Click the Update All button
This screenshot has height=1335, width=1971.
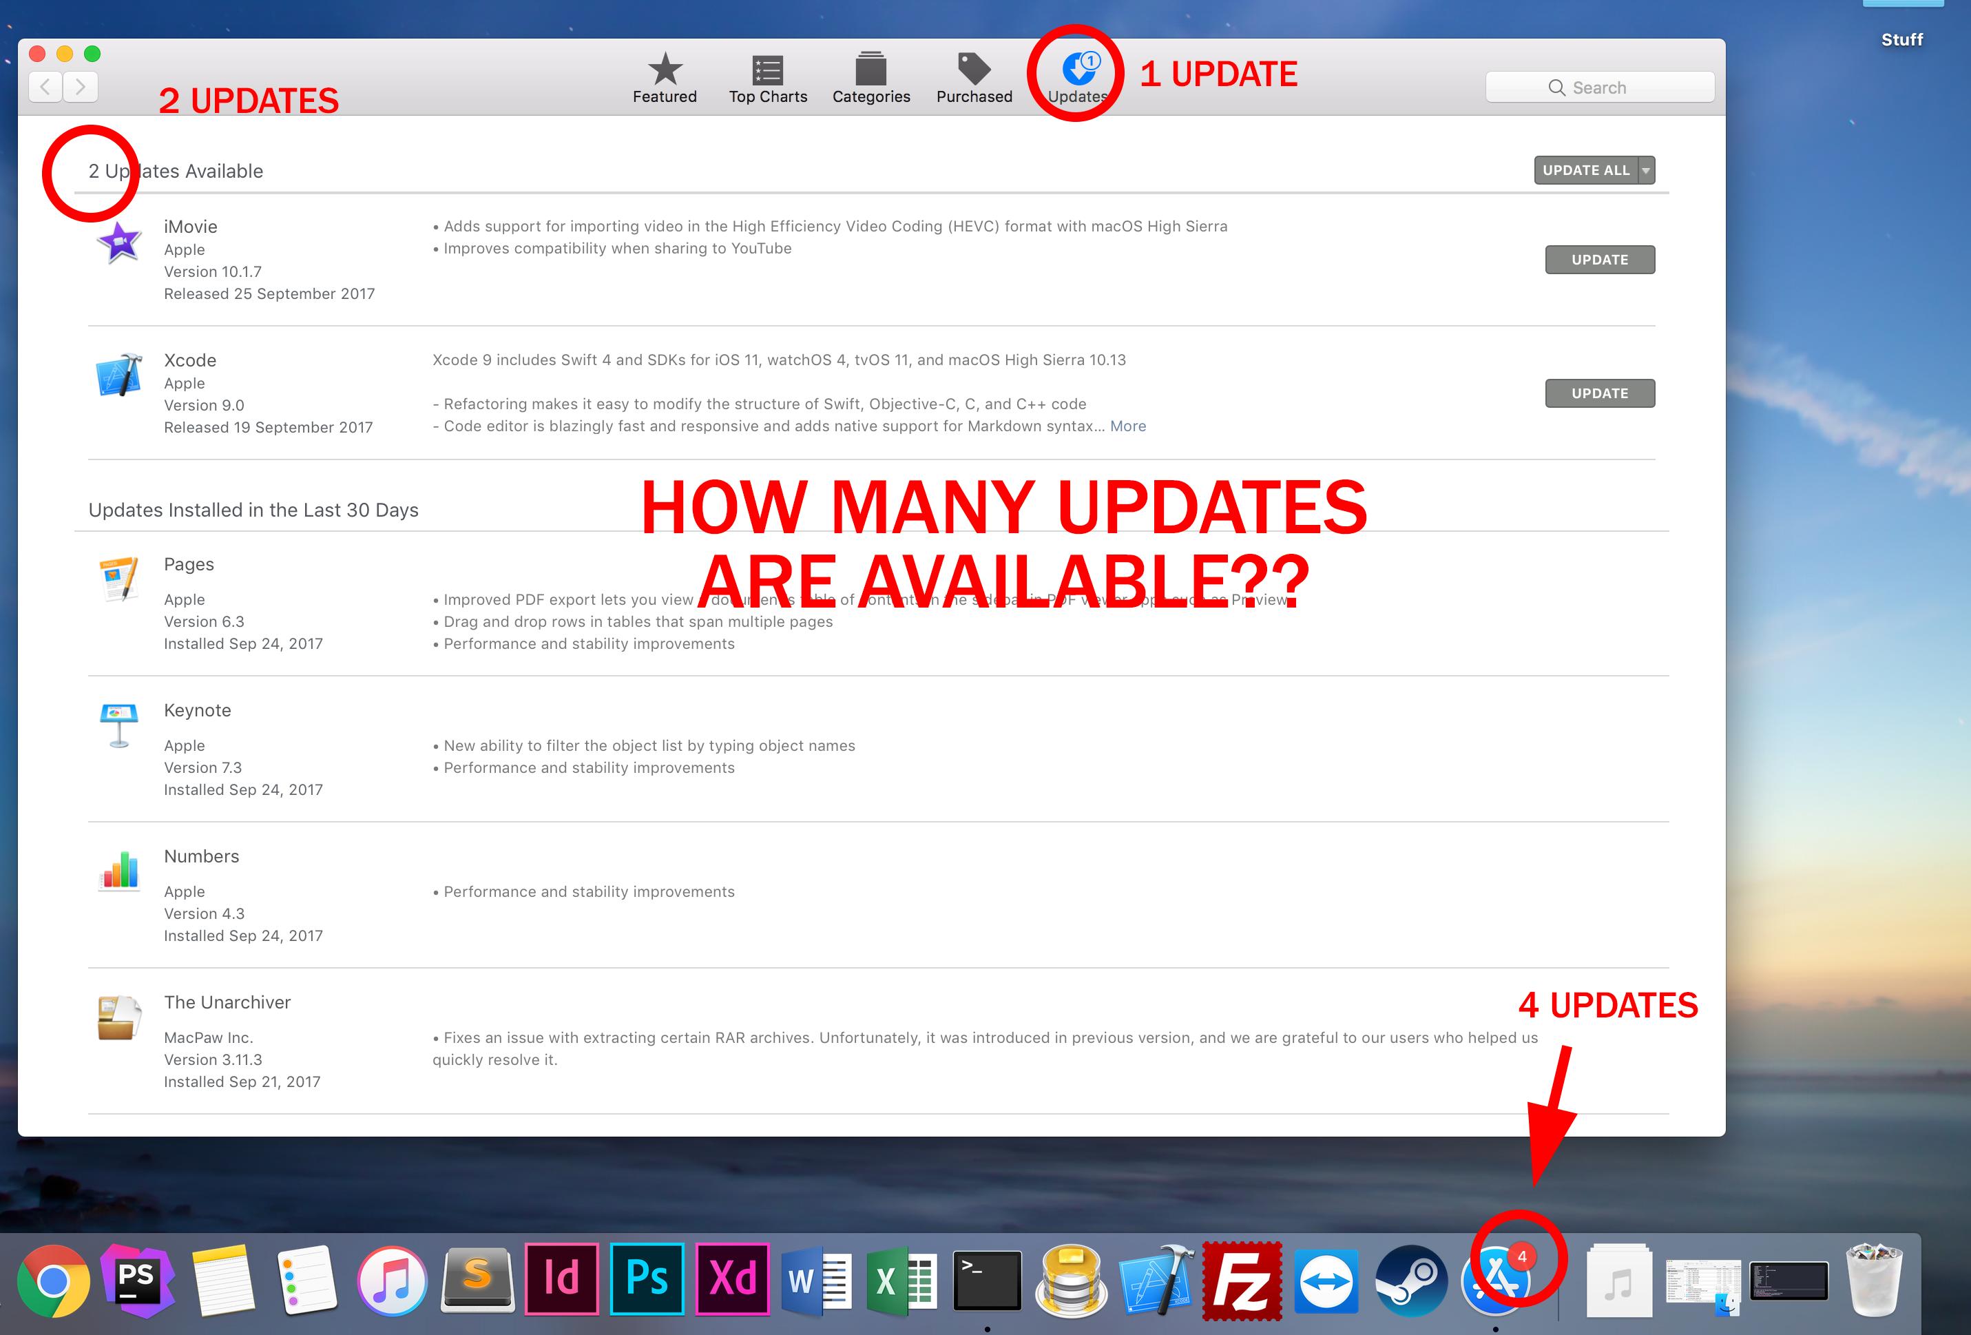pyautogui.click(x=1585, y=170)
